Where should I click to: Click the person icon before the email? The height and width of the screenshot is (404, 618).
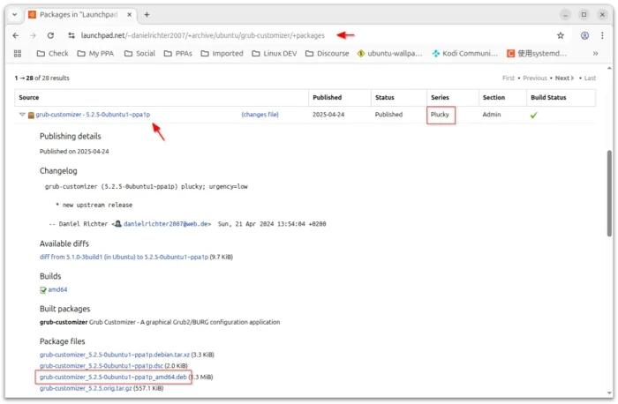point(117,224)
